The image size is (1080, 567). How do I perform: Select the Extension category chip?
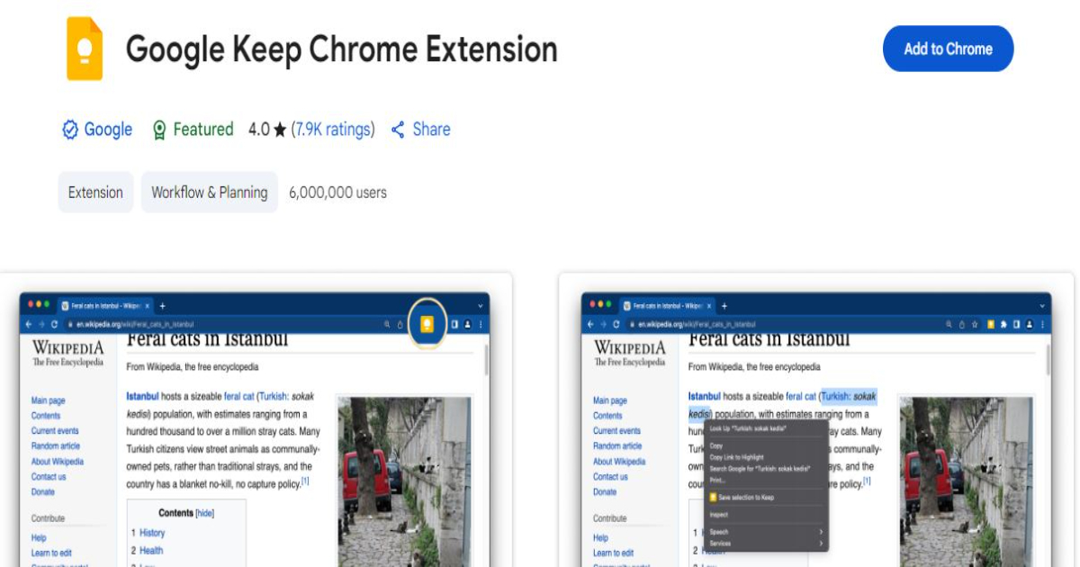[95, 193]
